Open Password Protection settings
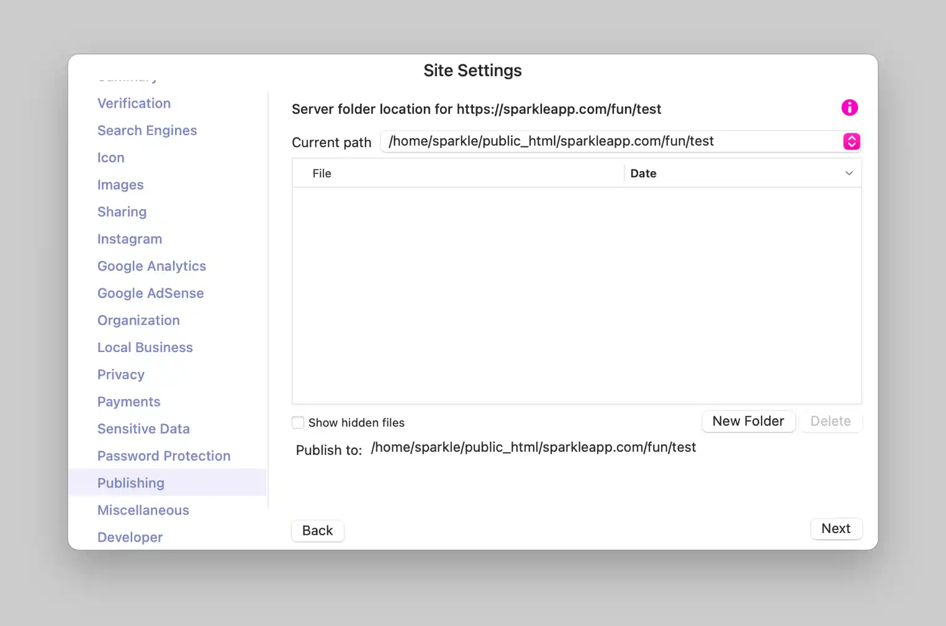Viewport: 946px width, 626px height. [x=164, y=456]
